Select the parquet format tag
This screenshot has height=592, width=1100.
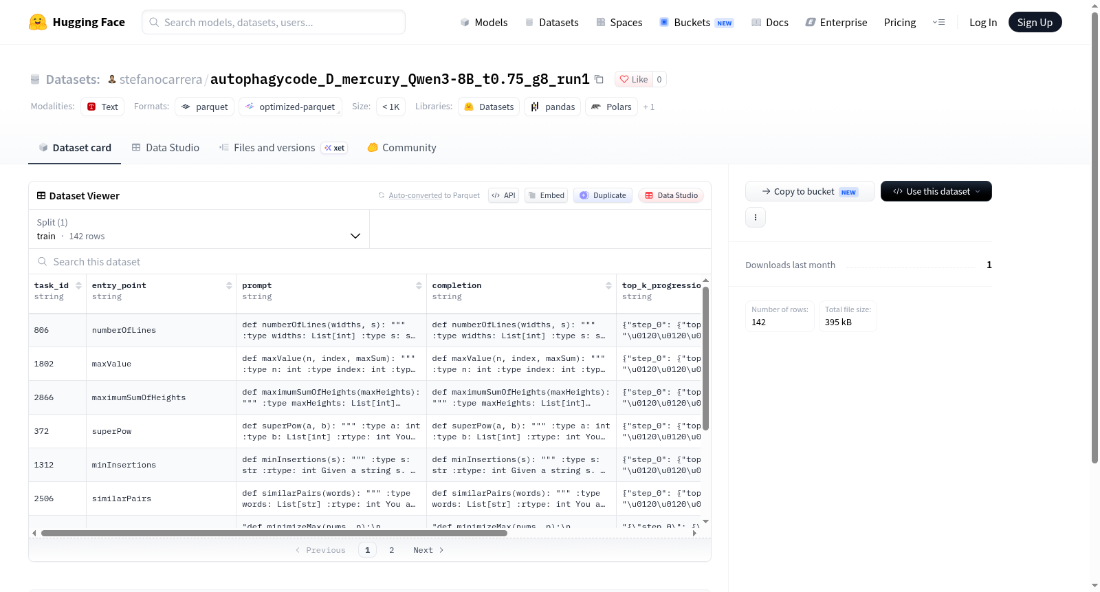pos(205,107)
